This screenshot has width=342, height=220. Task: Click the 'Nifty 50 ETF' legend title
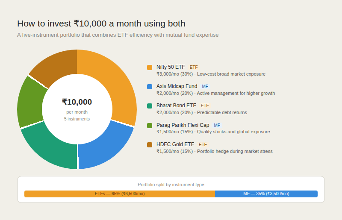tap(171, 67)
